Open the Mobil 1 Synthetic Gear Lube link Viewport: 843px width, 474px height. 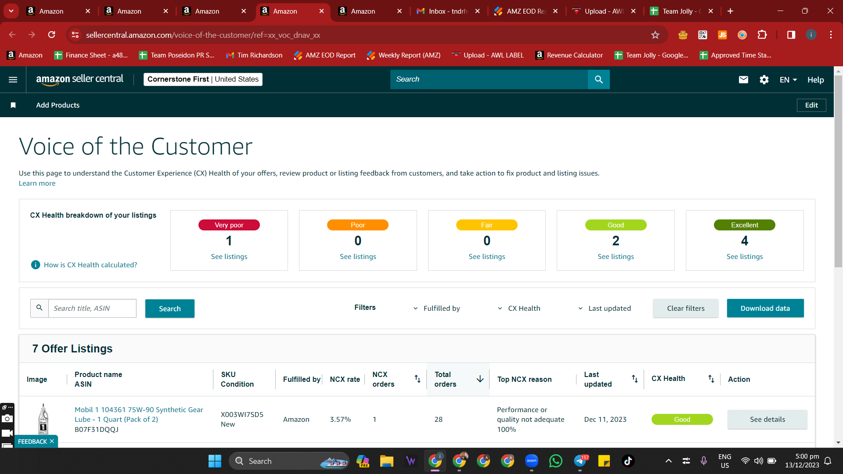point(139,414)
